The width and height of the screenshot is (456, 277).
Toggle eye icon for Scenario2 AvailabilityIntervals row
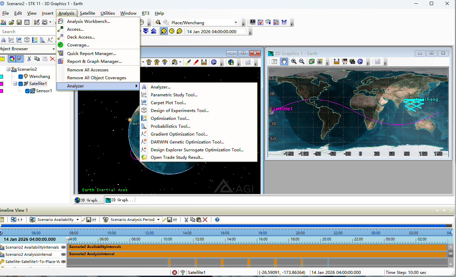tap(63, 247)
